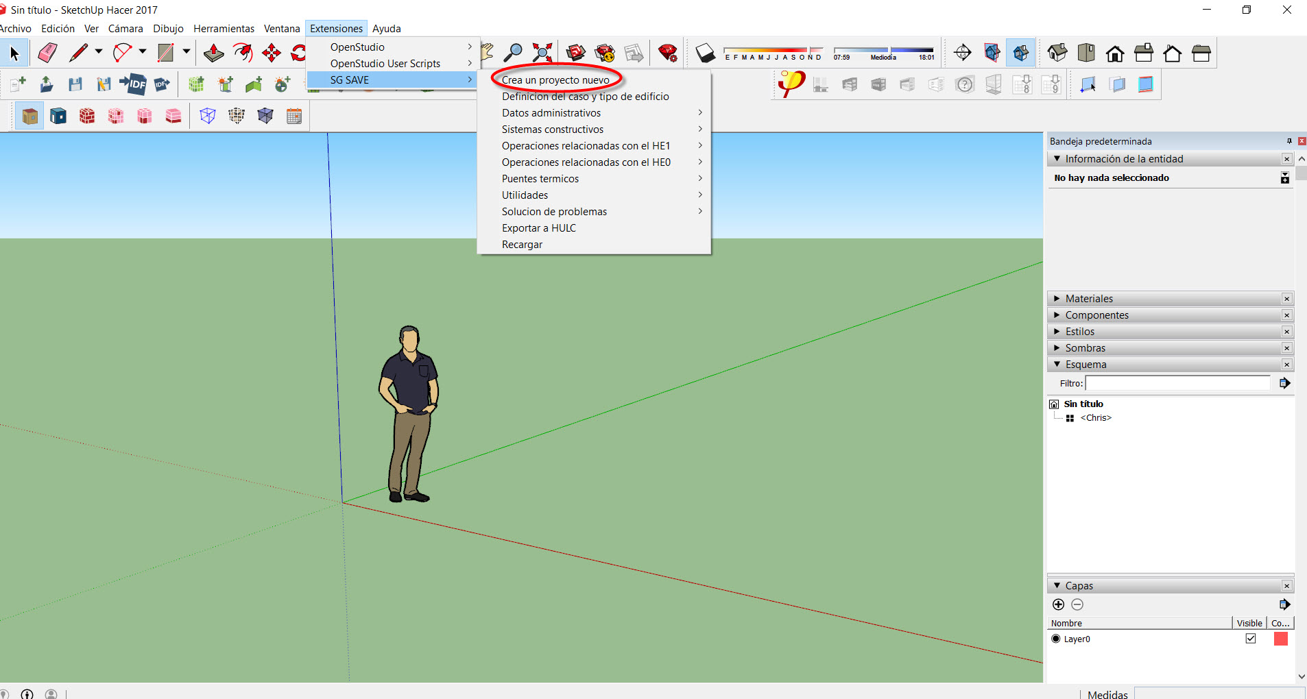Click the Layer0 red color swatch
1307x699 pixels.
coord(1280,639)
